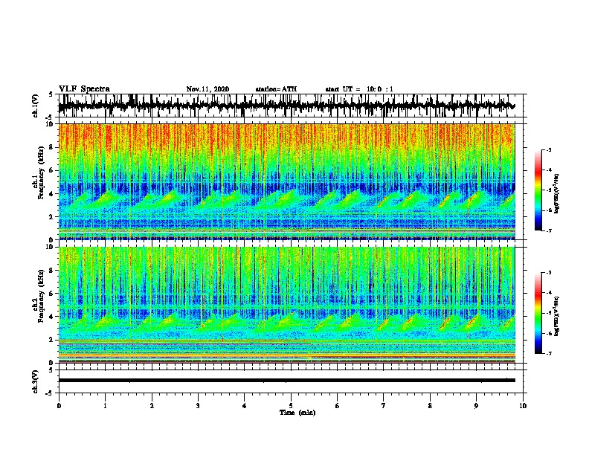Click "-7" on the ch.1 color scale
Viewport: 589px width, 455px height.
click(549, 230)
